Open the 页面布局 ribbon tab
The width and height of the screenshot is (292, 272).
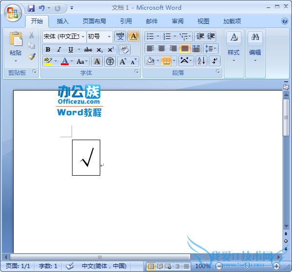[94, 21]
